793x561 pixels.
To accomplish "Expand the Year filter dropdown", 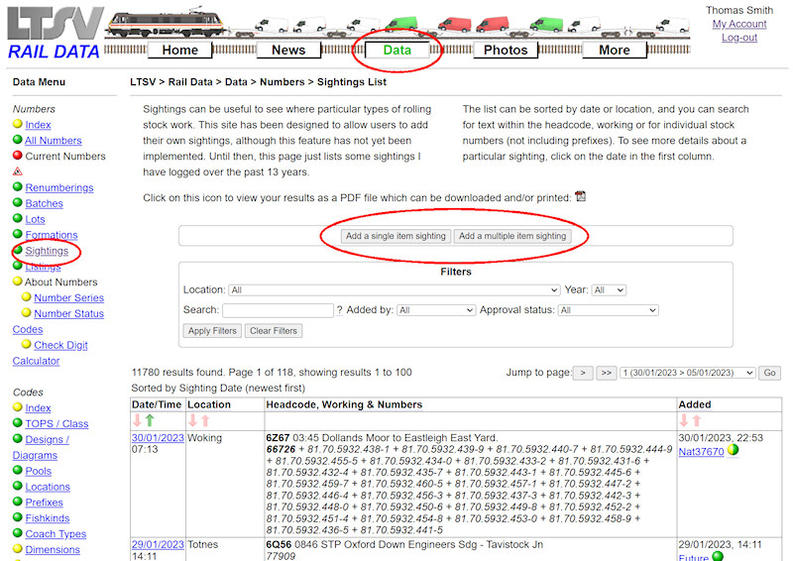I will [609, 290].
